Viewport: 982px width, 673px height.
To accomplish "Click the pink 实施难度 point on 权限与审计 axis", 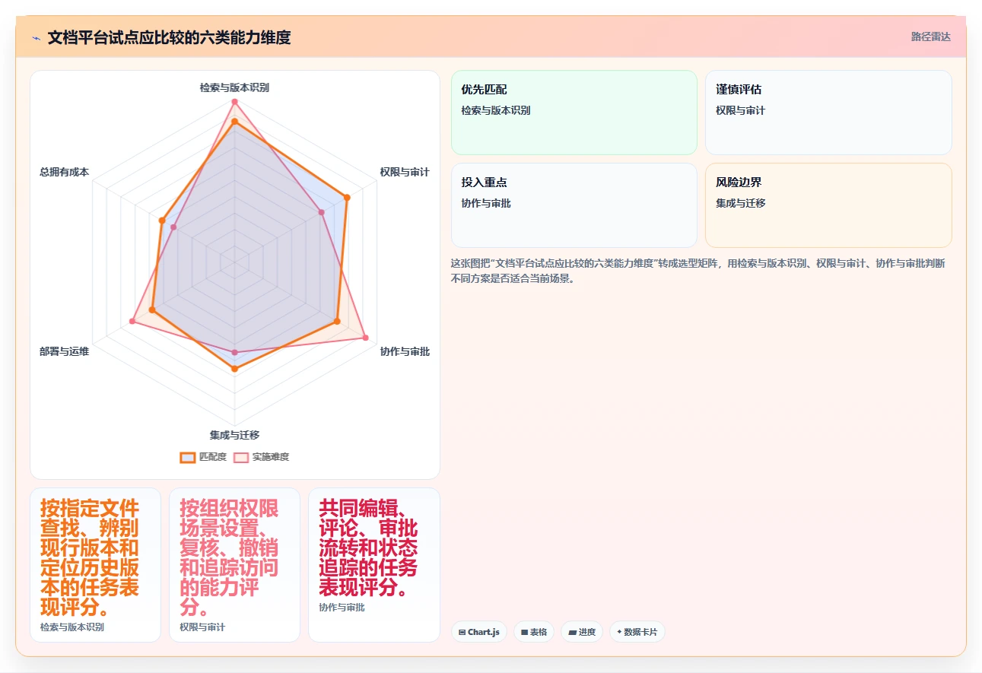I will (322, 212).
